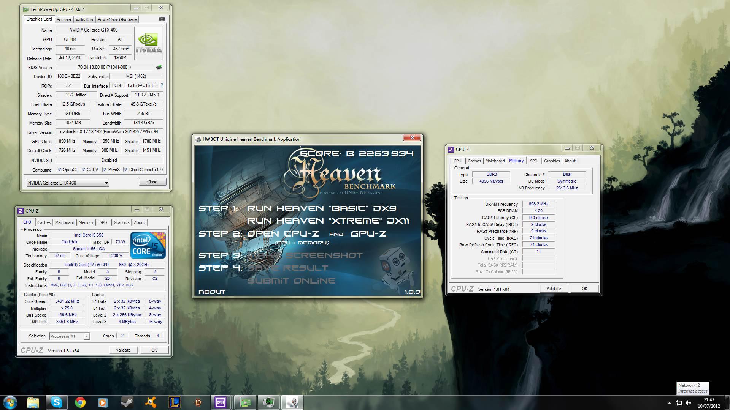The height and width of the screenshot is (410, 730).
Task: Click Core Speed value 3491.22 MHz
Action: 67,301
